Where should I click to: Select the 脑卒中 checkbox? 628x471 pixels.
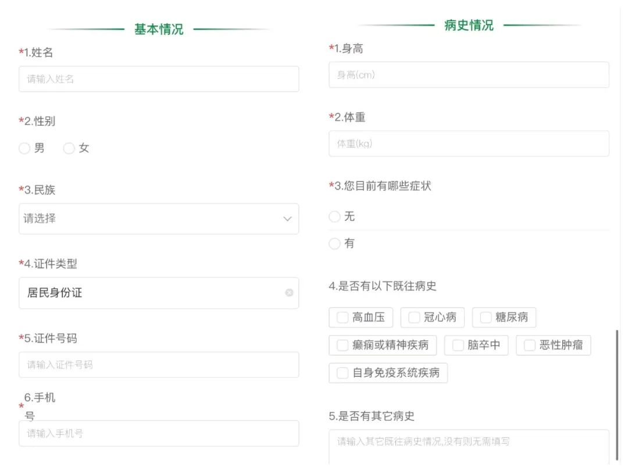[457, 345]
